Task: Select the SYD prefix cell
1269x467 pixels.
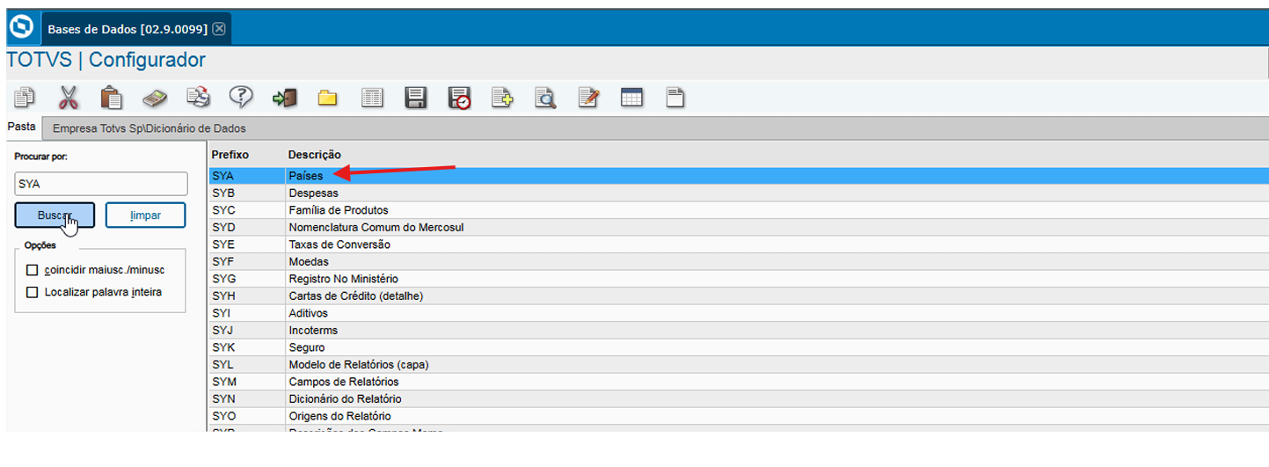Action: click(x=247, y=228)
